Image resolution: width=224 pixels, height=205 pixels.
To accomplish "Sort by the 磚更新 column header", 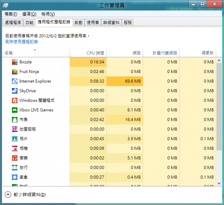I will click(x=198, y=53).
